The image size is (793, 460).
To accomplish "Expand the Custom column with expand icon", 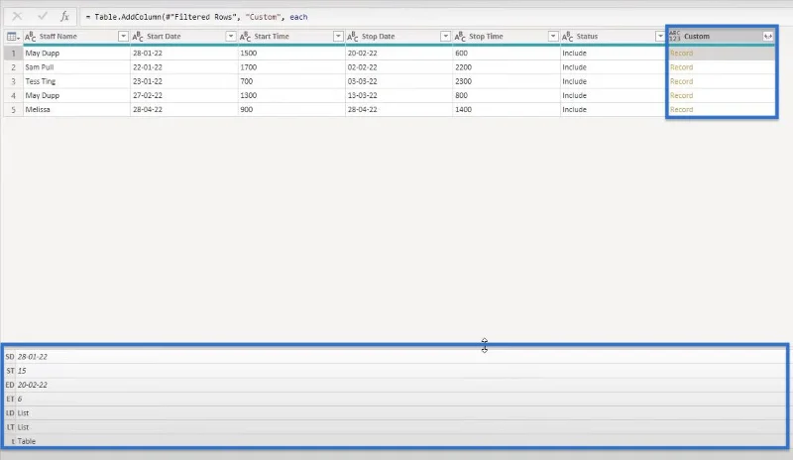I will pos(767,36).
